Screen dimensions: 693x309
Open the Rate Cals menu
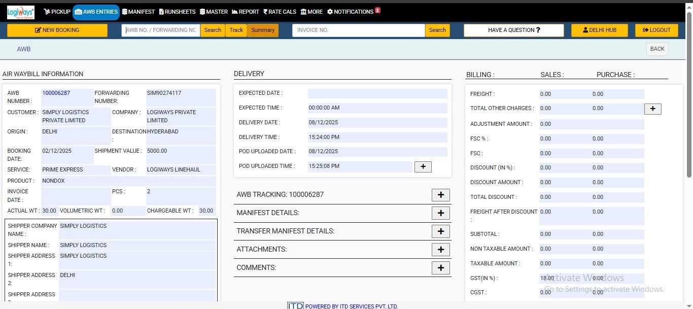click(279, 12)
